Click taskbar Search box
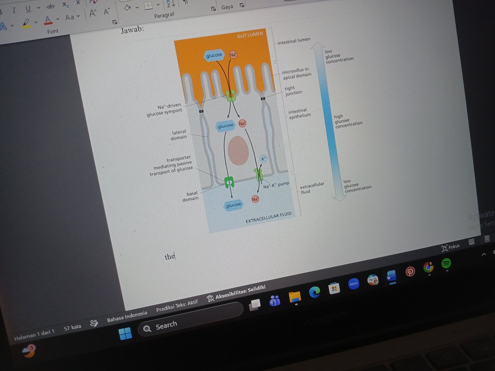The height and width of the screenshot is (371, 495). click(191, 319)
